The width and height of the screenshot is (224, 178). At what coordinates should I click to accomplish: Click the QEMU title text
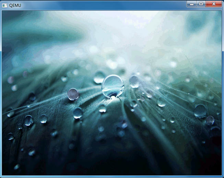coord(15,5)
